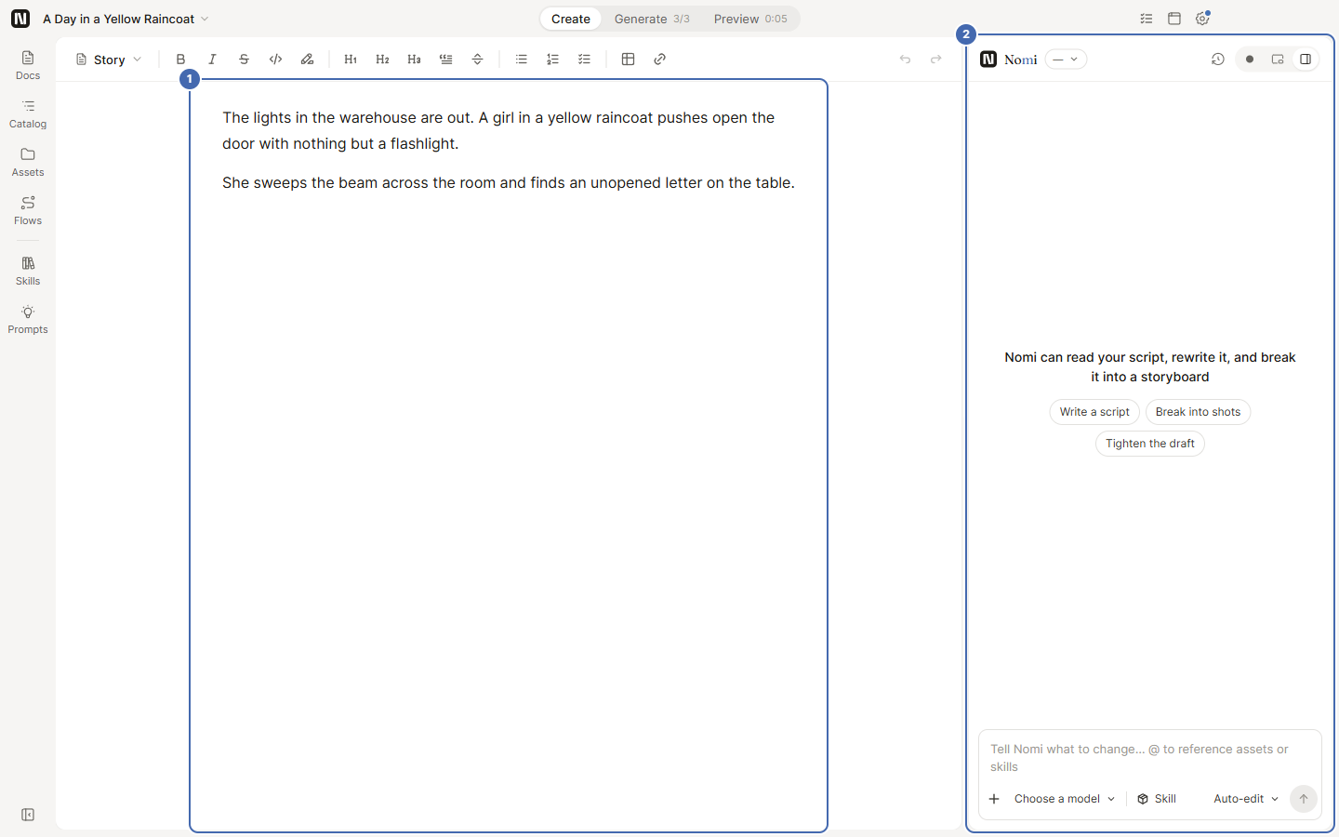The height and width of the screenshot is (837, 1339).
Task: Open the Auto-edit mode dropdown
Action: click(1246, 799)
